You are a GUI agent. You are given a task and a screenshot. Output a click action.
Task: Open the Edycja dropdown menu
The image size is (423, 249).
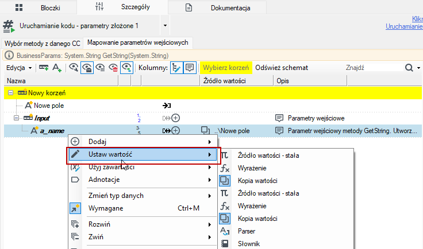point(19,68)
